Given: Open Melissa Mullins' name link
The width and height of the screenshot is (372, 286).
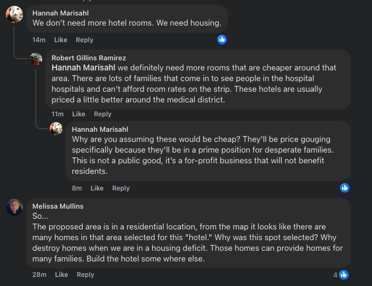Looking at the screenshot, I should point(58,206).
